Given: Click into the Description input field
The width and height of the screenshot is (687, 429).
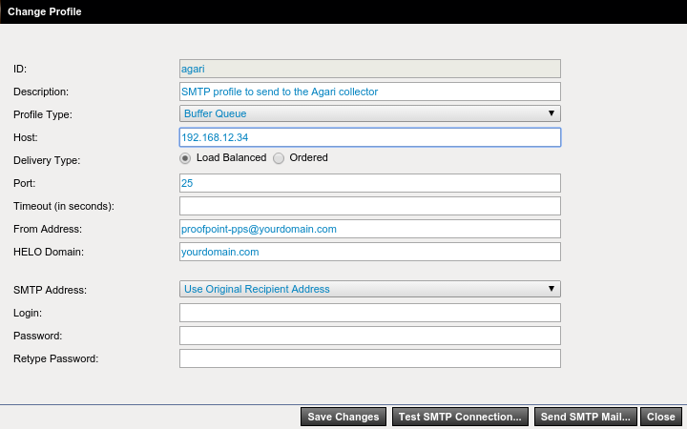Looking at the screenshot, I should coord(370,92).
